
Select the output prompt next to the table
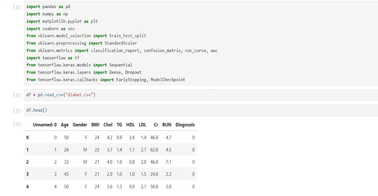click(17, 124)
